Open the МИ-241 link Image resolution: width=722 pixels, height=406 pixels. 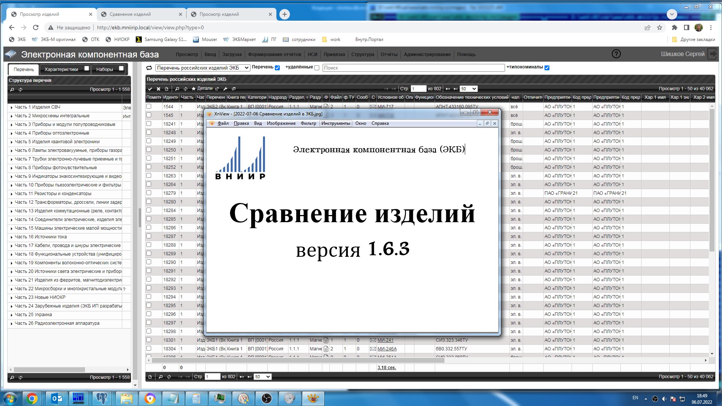point(385,340)
